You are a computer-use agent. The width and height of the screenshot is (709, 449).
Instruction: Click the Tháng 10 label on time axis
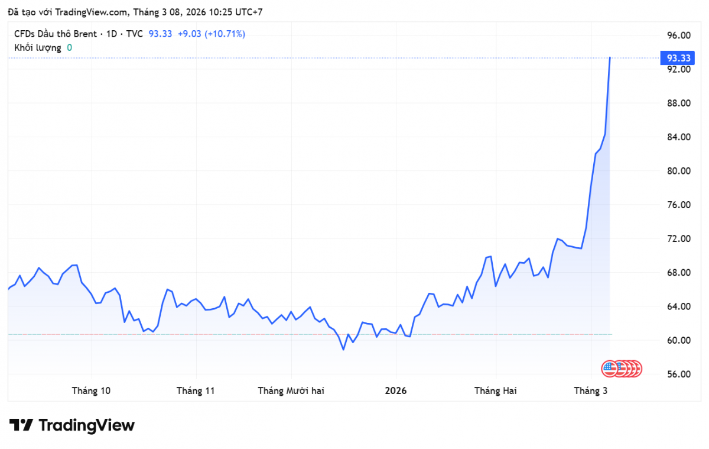[91, 391]
